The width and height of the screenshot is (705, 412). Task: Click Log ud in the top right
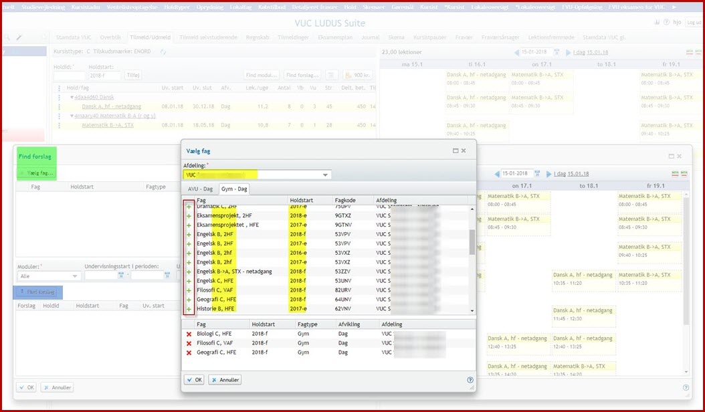(694, 23)
